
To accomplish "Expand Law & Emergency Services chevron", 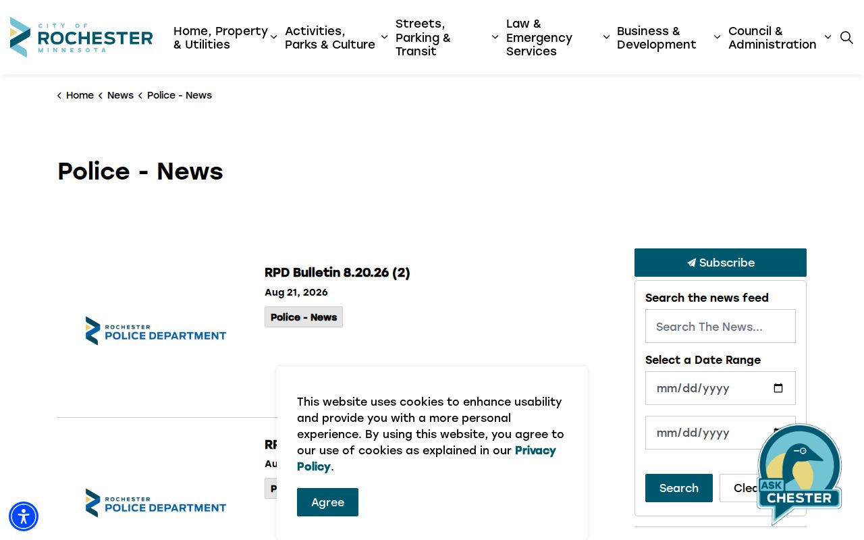I will [x=606, y=38].
